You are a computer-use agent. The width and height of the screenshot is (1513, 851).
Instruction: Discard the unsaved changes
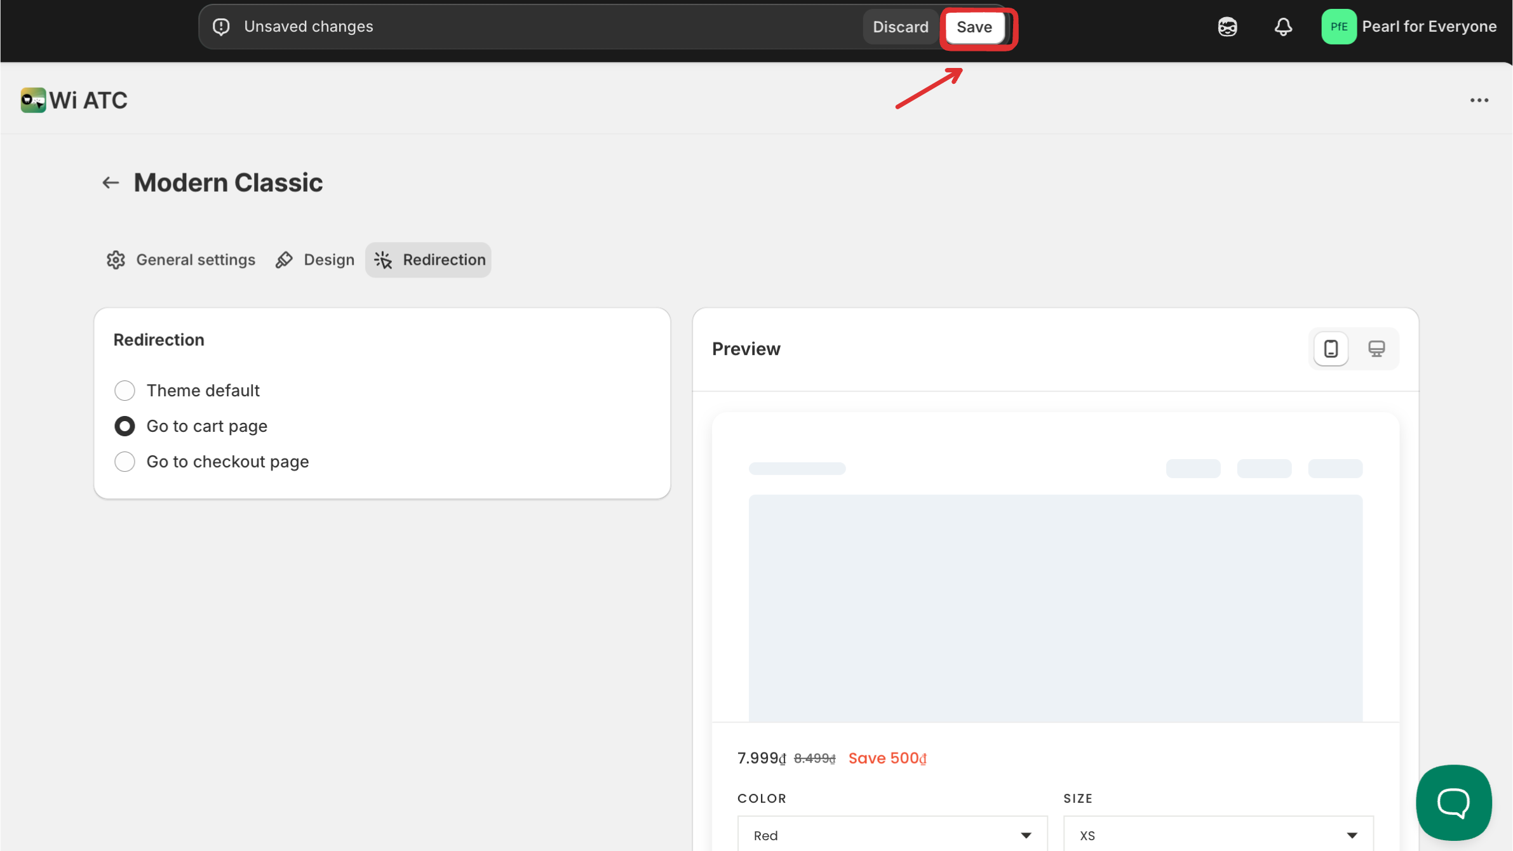[900, 27]
